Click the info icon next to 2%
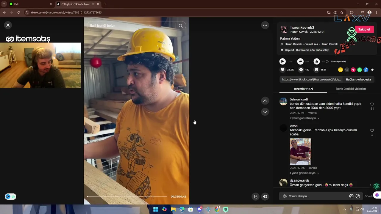This screenshot has height=214, width=381. pos(327,62)
